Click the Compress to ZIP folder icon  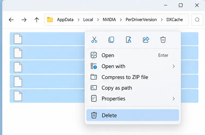coord(94,77)
